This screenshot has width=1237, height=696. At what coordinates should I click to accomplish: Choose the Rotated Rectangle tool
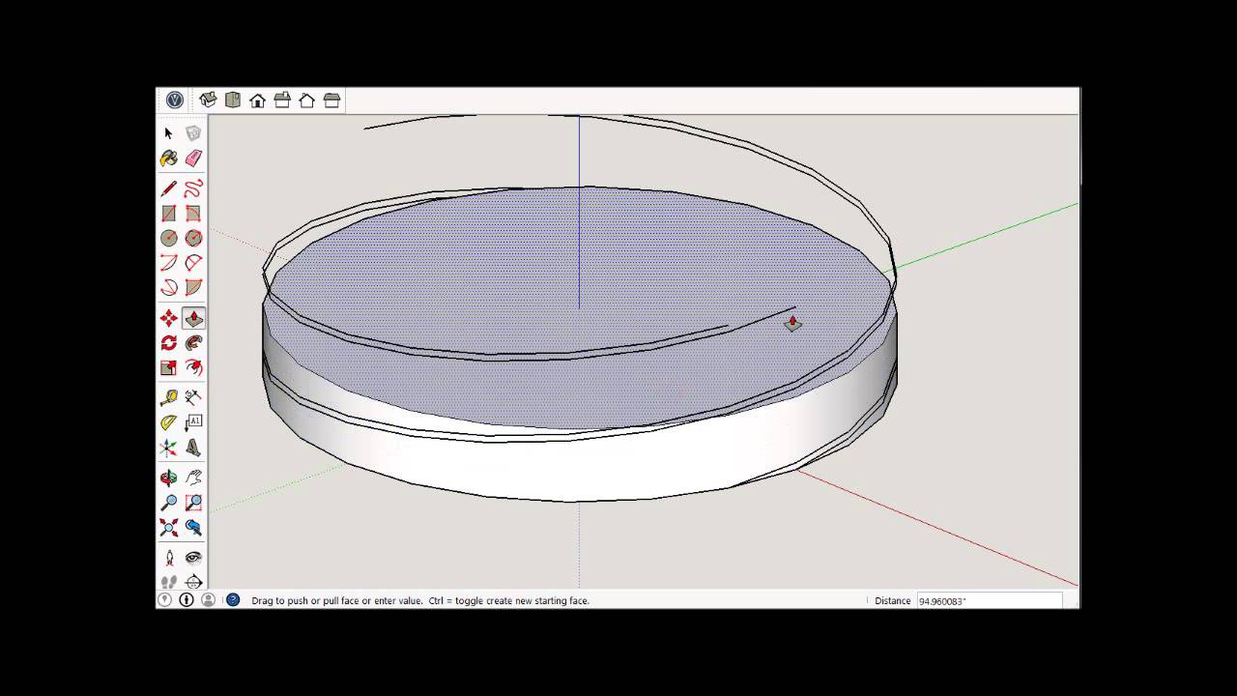pos(193,214)
